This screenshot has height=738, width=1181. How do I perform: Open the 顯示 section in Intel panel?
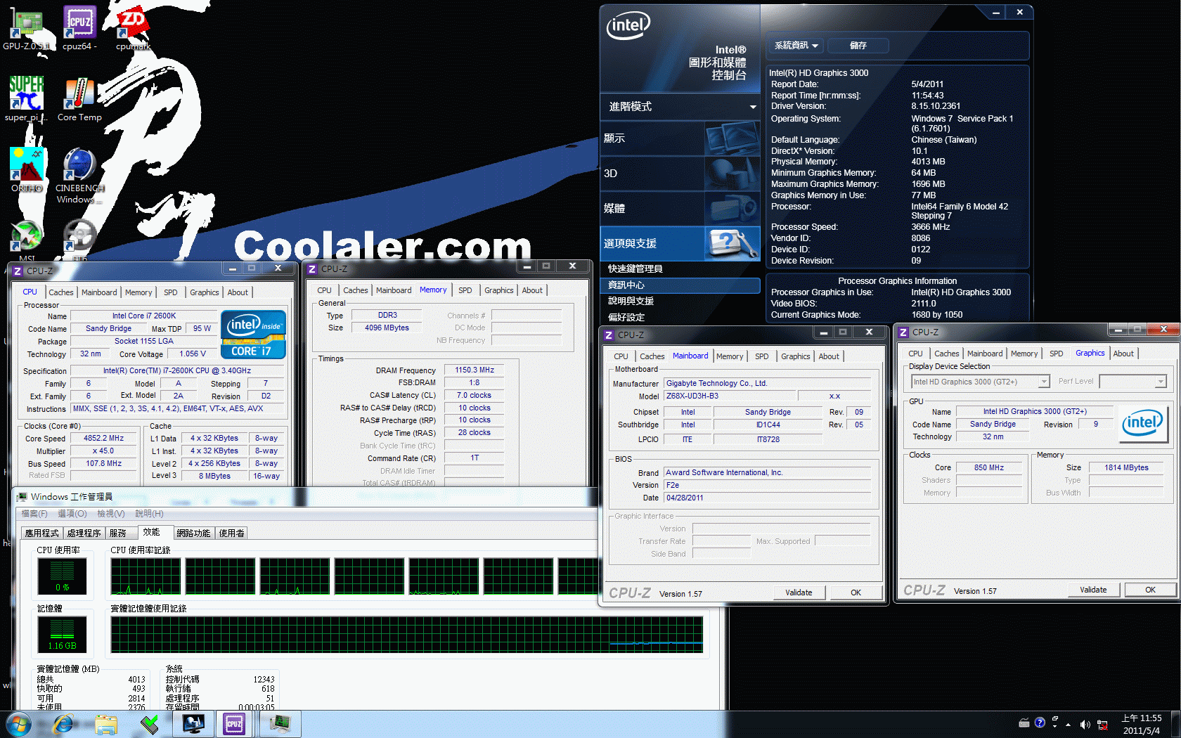(x=680, y=138)
